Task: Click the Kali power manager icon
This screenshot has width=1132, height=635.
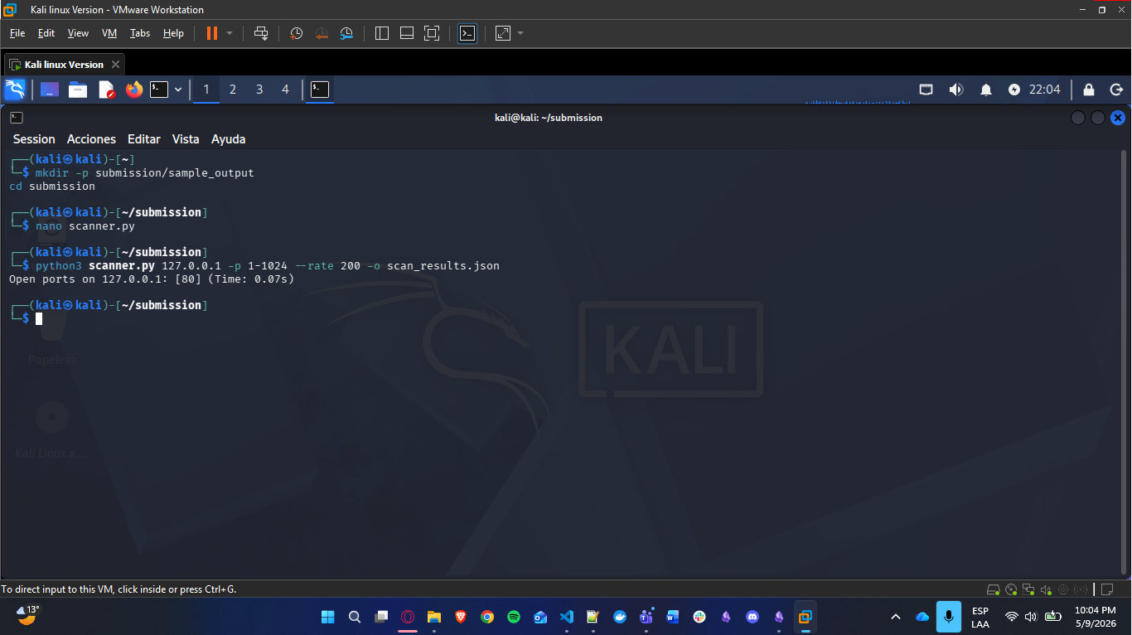Action: [1014, 90]
